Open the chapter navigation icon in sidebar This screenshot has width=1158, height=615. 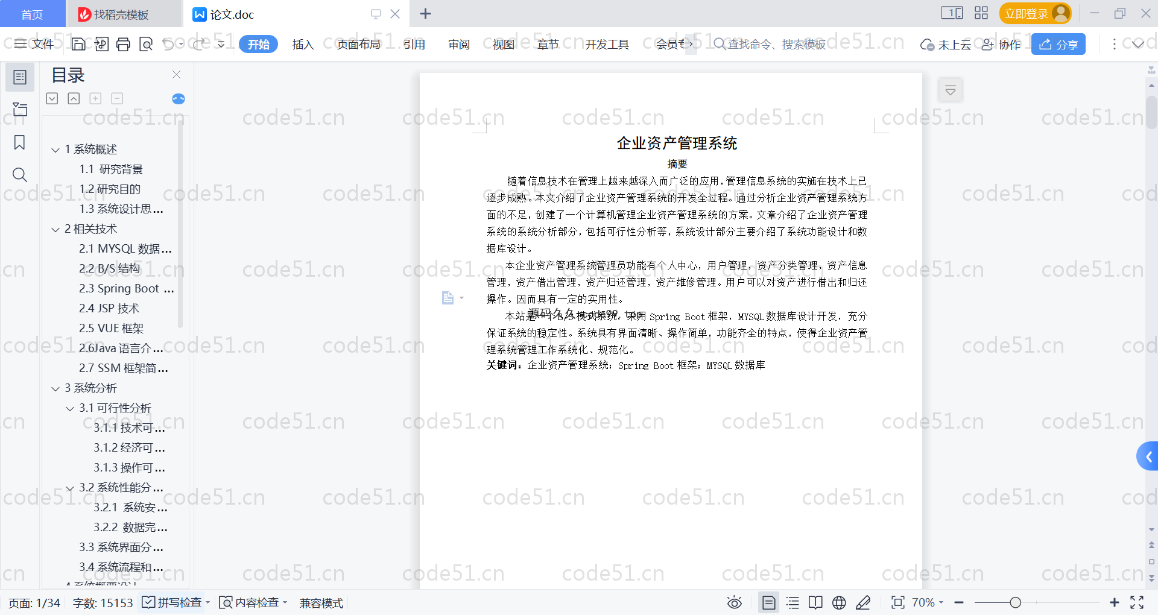20,109
